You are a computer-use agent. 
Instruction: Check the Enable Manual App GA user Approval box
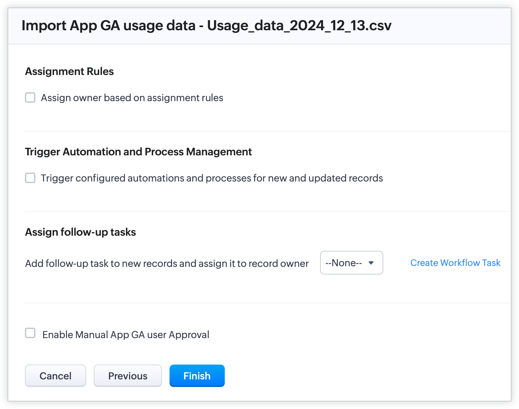coord(30,333)
